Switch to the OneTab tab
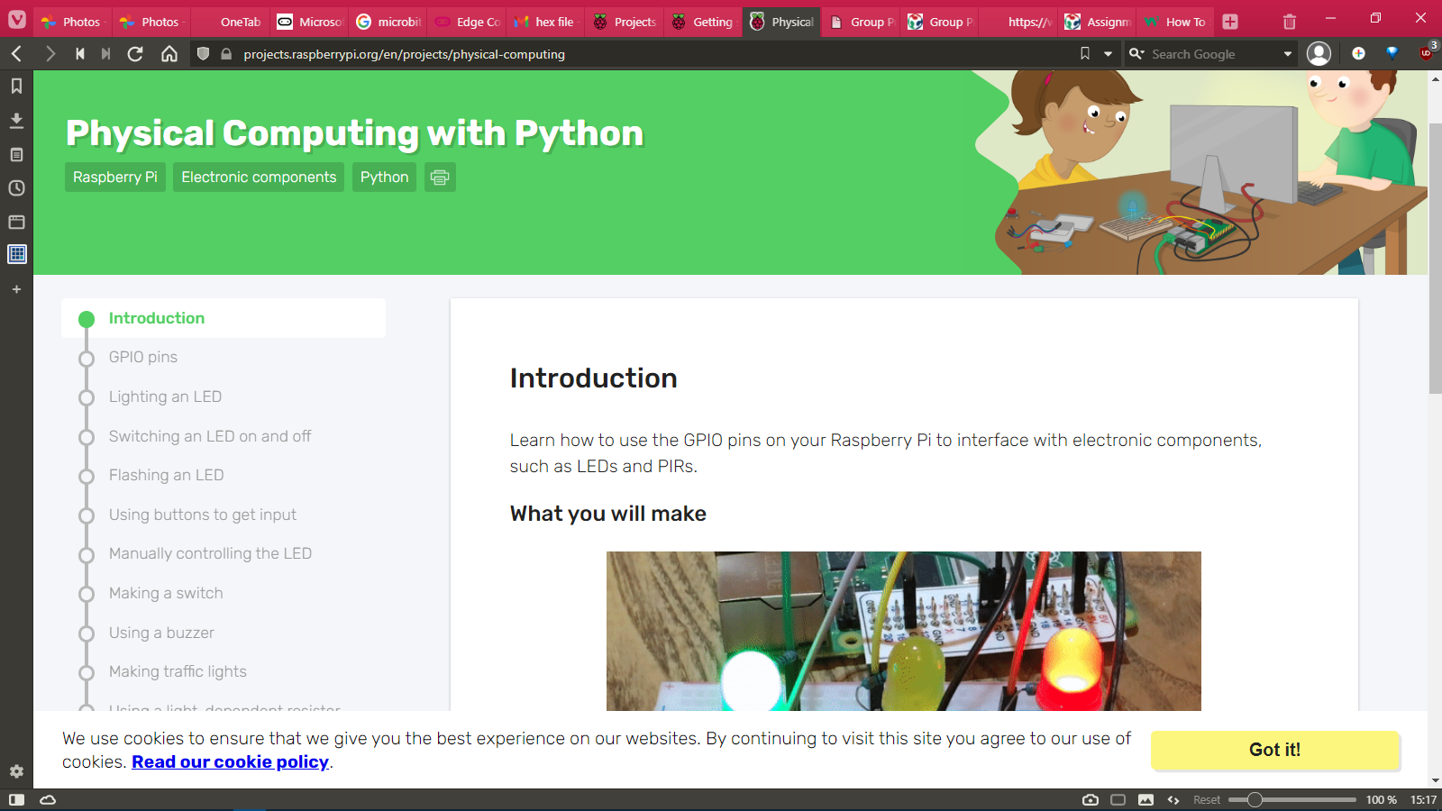This screenshot has height=811, width=1442. 231,22
